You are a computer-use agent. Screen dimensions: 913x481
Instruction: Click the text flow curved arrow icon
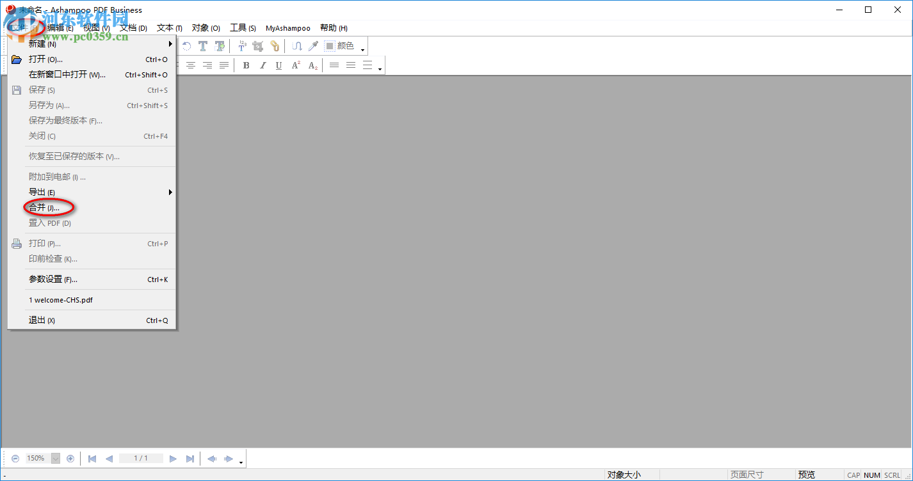[297, 46]
